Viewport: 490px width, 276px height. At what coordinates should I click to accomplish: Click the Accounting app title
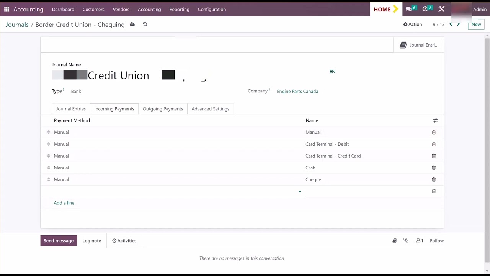(28, 9)
